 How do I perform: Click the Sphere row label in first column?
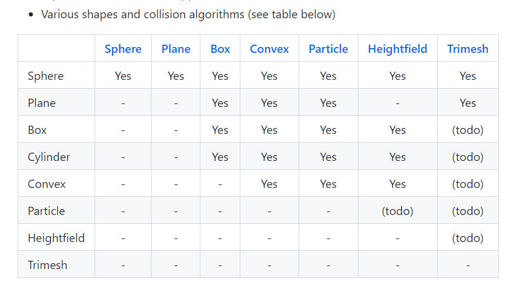pos(45,76)
